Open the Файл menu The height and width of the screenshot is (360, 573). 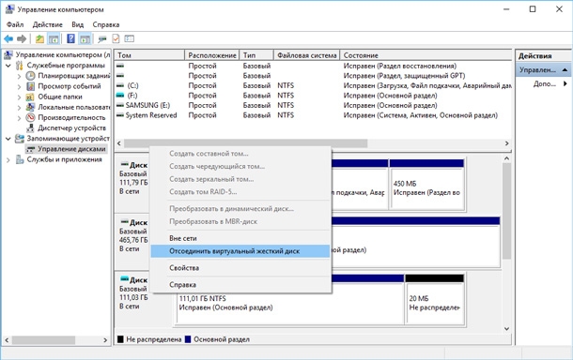tap(15, 24)
